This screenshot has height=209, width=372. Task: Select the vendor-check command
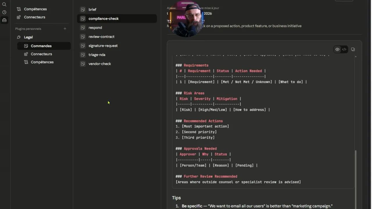(100, 64)
